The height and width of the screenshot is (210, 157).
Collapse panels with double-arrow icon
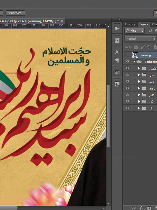pos(120,20)
